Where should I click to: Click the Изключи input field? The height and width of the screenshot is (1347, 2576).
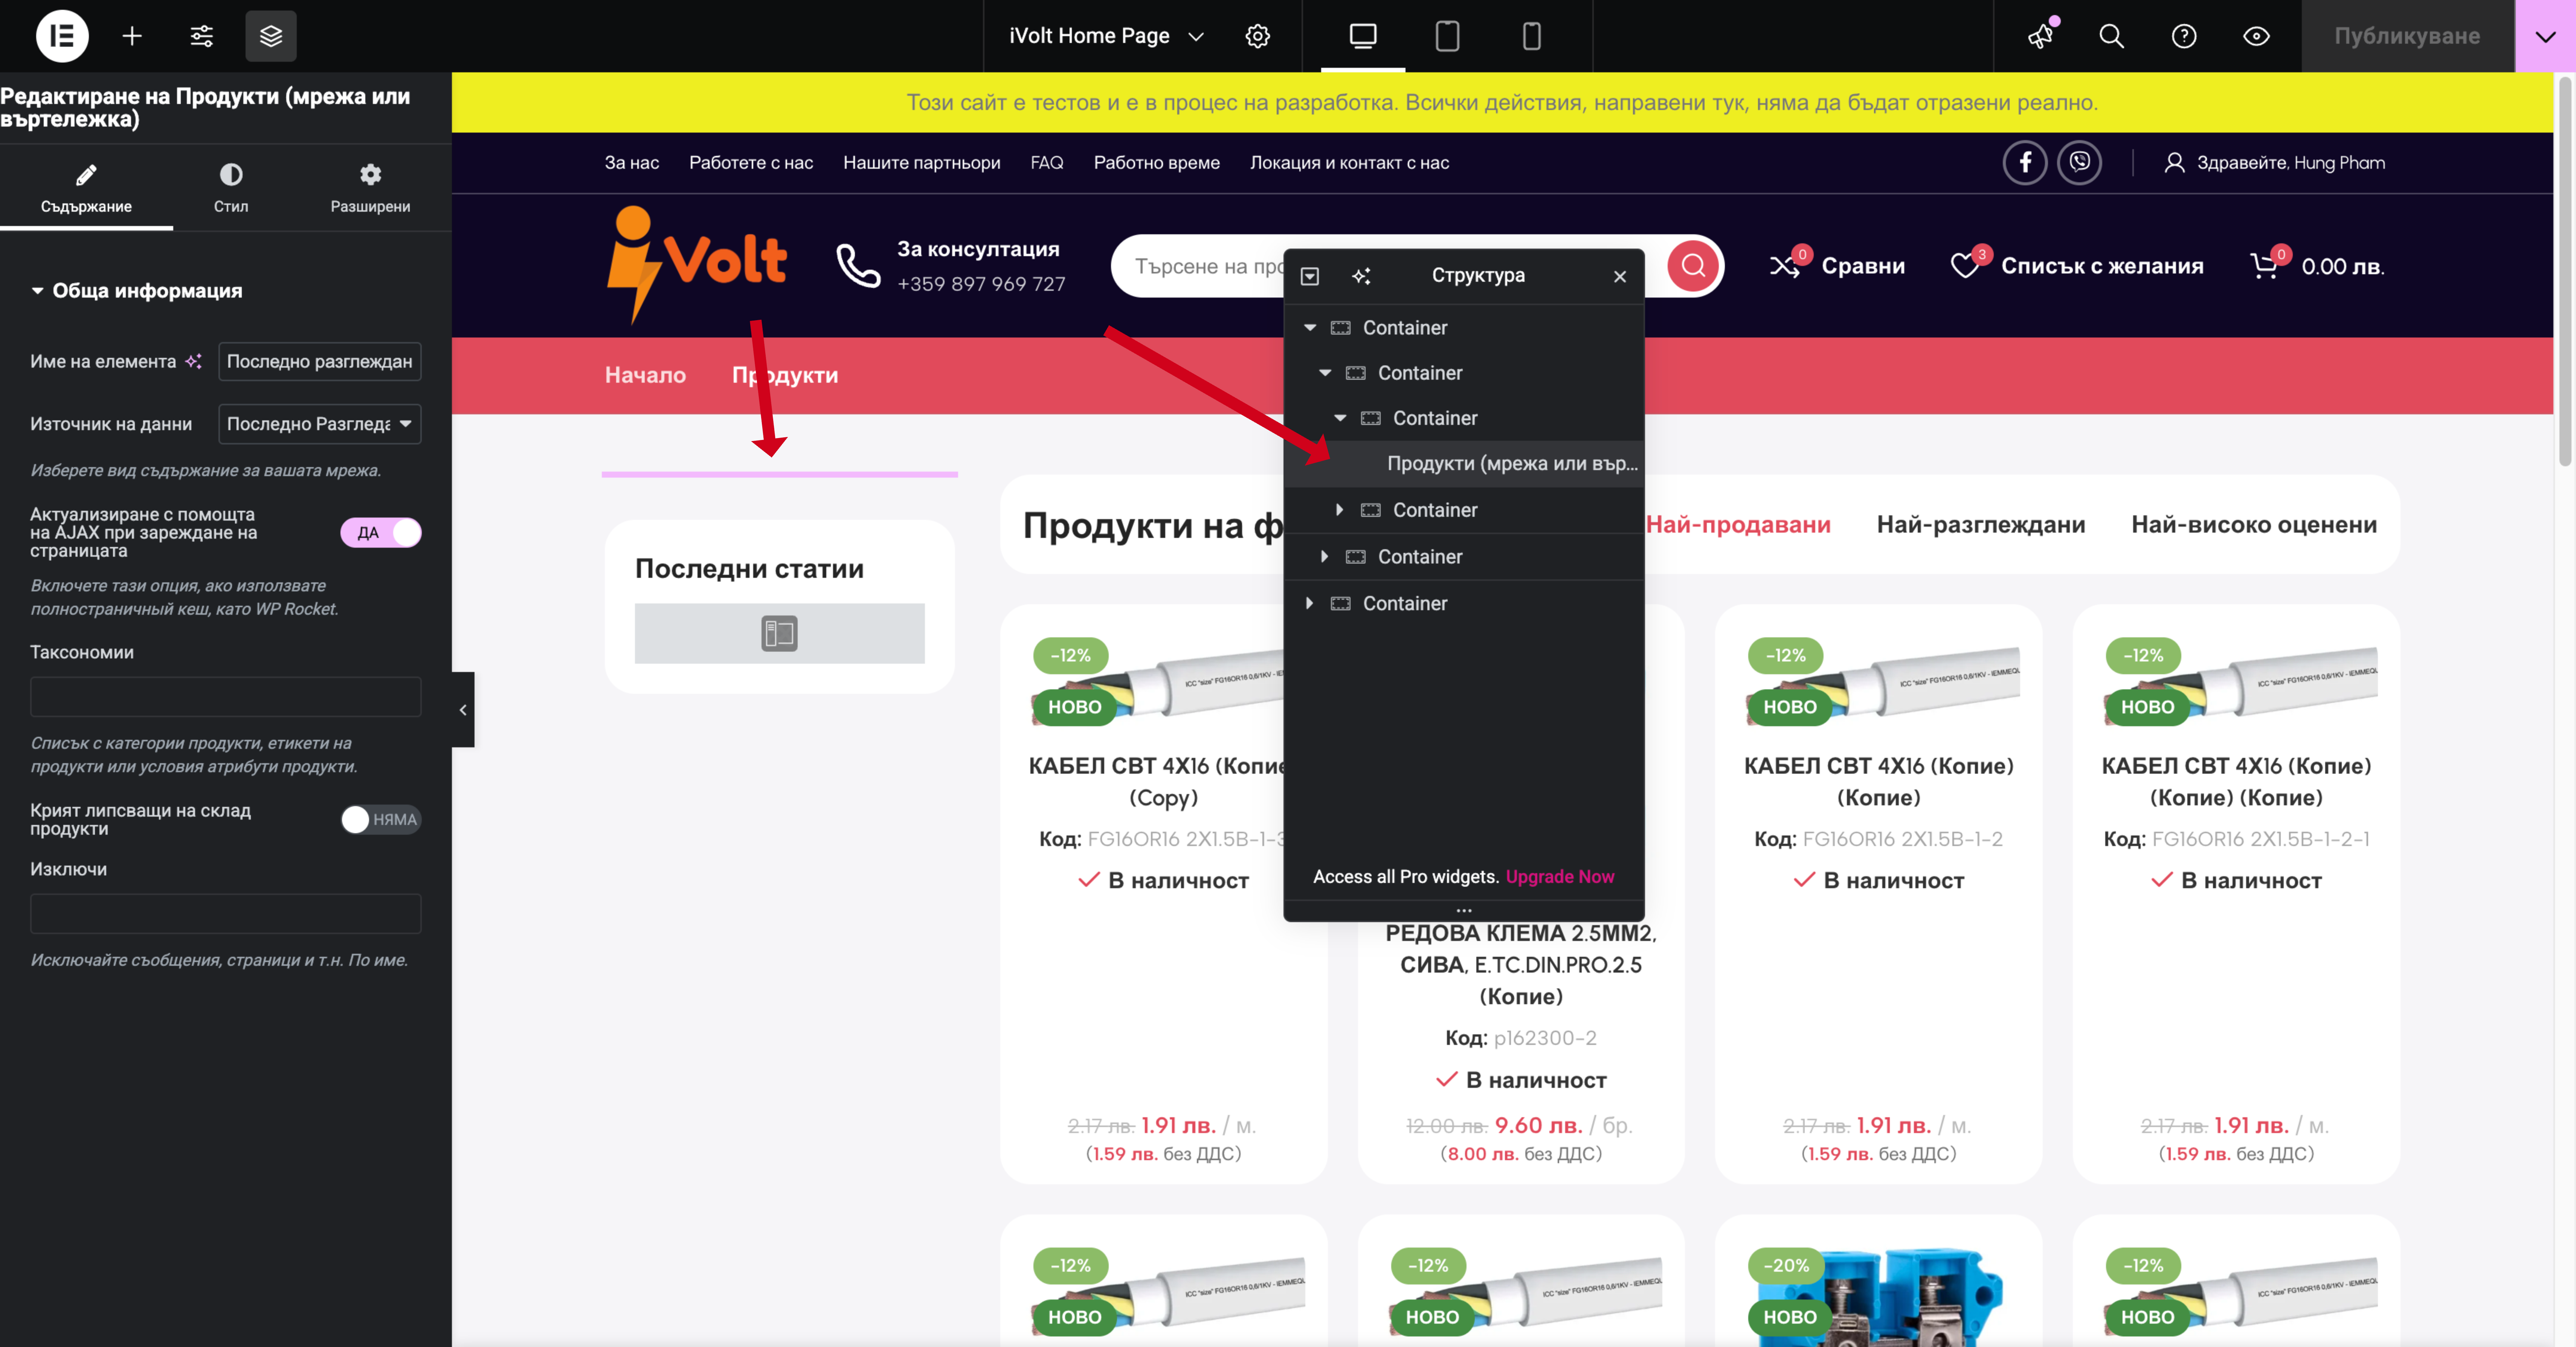coord(226,913)
